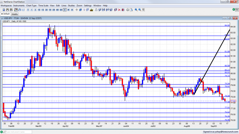Set time scale to 4 hours
The image size is (239, 134).
click(57, 10)
